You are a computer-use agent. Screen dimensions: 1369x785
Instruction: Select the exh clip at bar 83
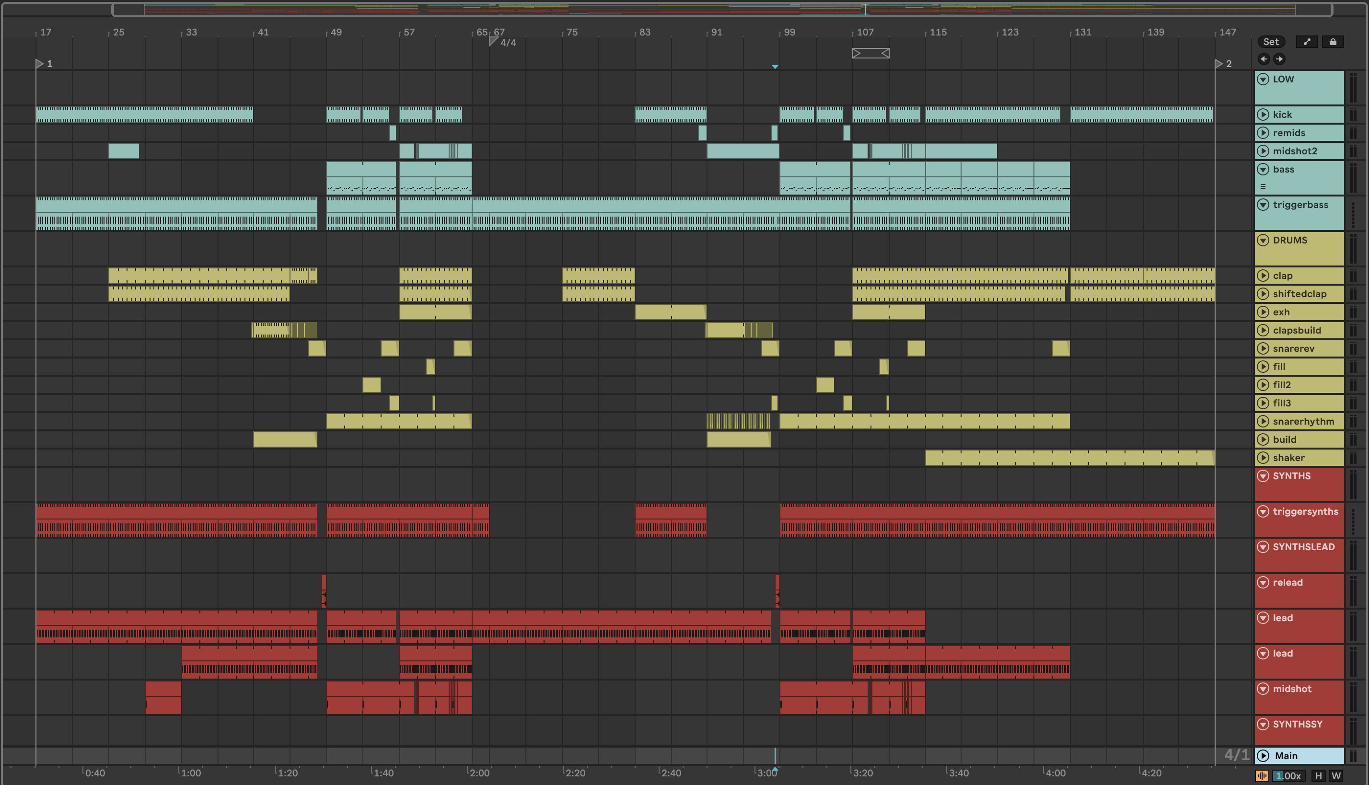(x=670, y=312)
